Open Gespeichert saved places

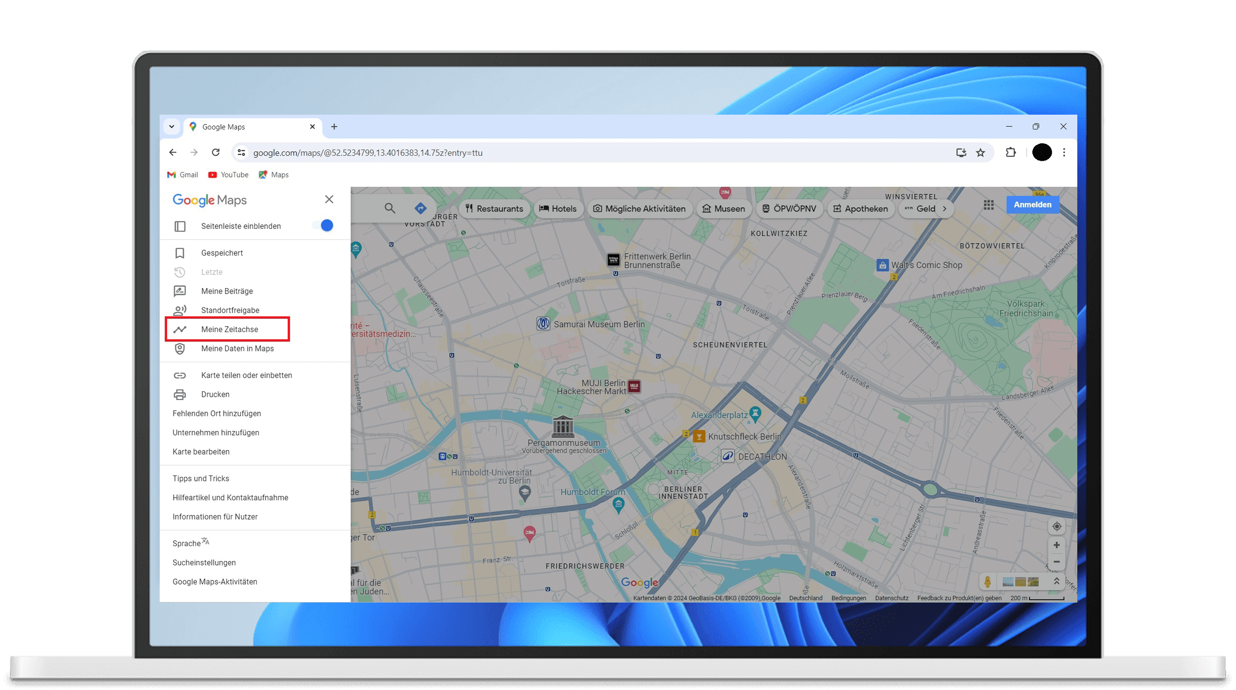pyautogui.click(x=255, y=253)
